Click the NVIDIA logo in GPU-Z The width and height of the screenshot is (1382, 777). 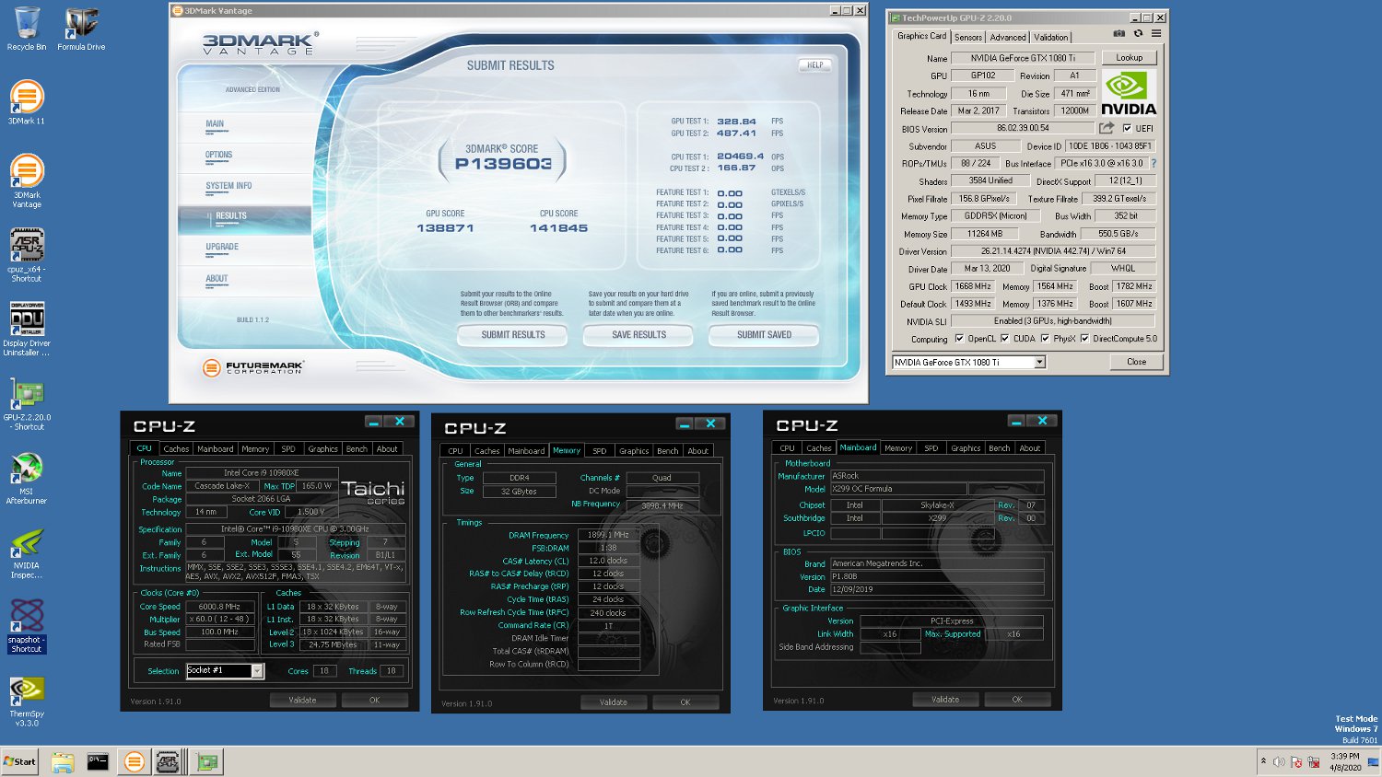pos(1129,93)
